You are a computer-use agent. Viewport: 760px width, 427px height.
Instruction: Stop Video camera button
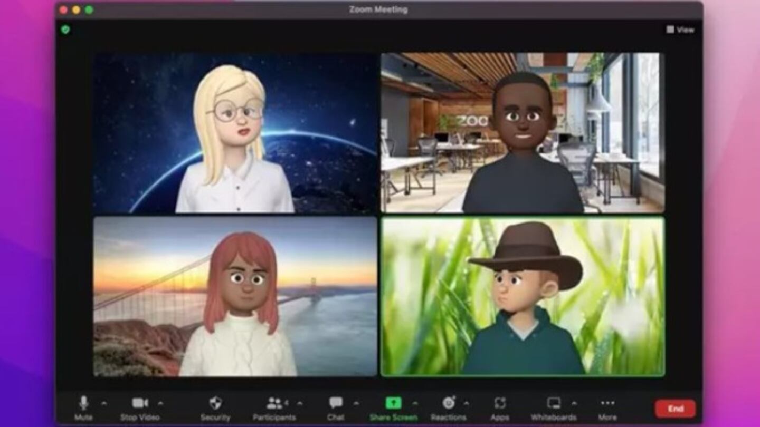pyautogui.click(x=140, y=408)
